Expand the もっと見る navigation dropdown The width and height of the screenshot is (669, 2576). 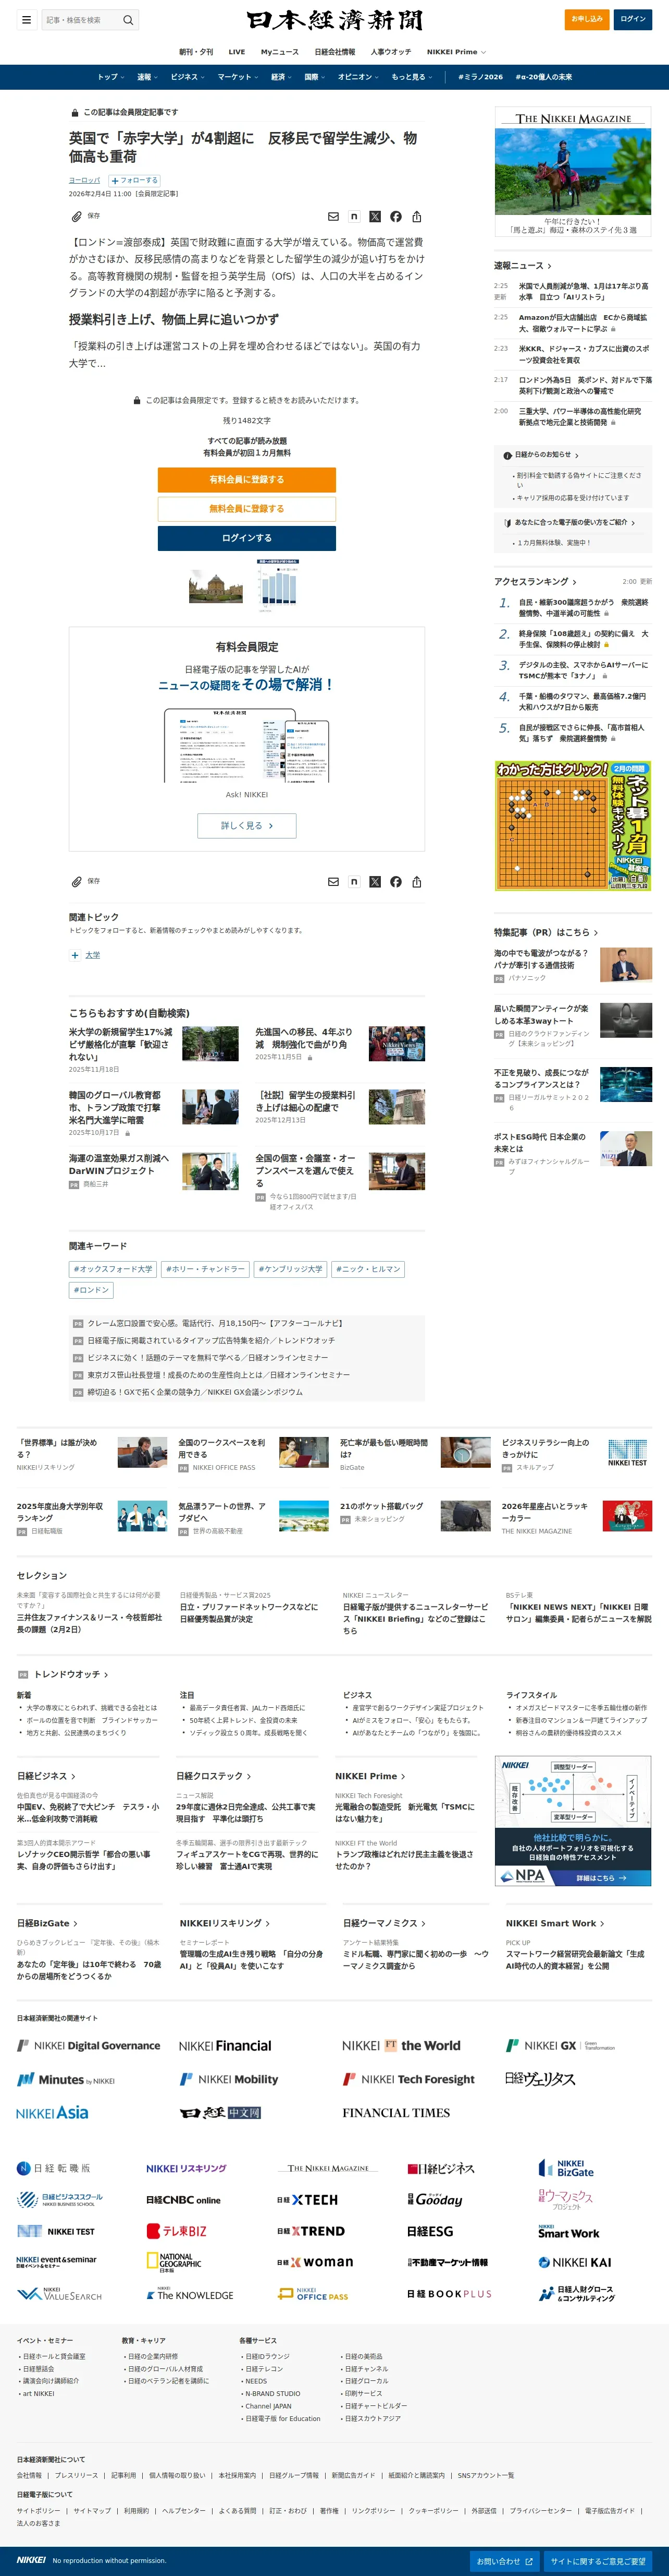(412, 77)
